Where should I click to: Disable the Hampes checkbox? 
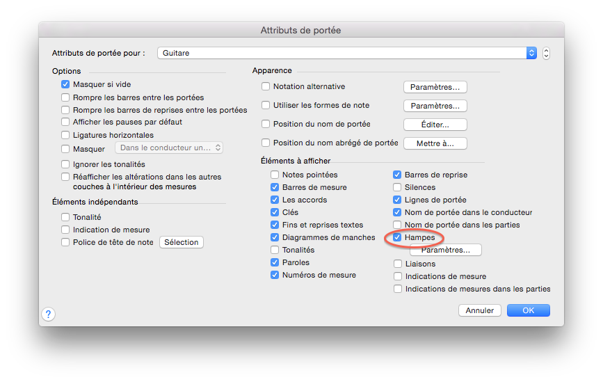coord(398,238)
